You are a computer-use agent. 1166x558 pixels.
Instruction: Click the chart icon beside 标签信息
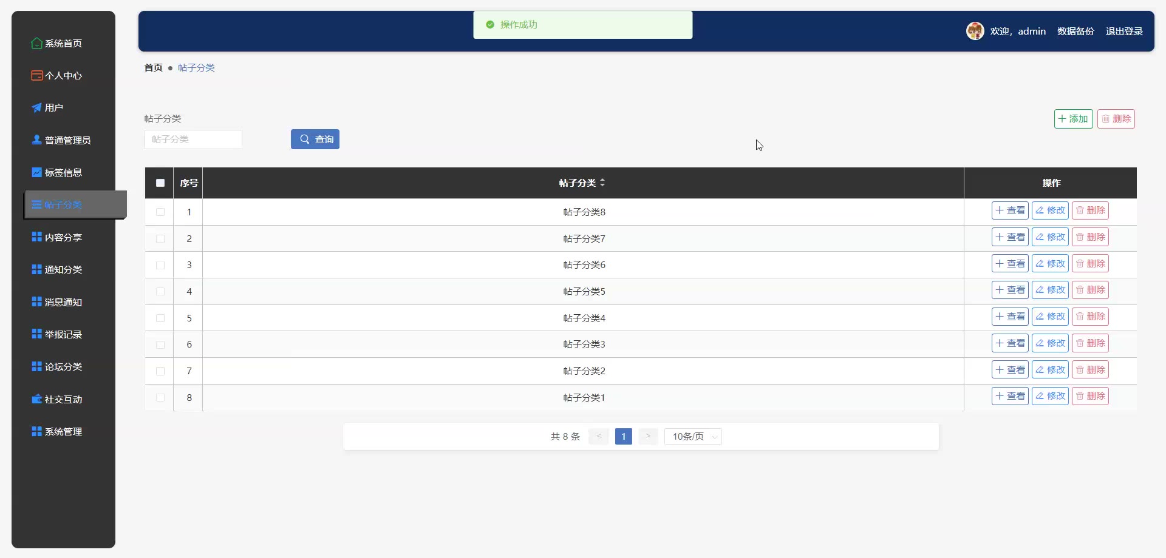[37, 172]
